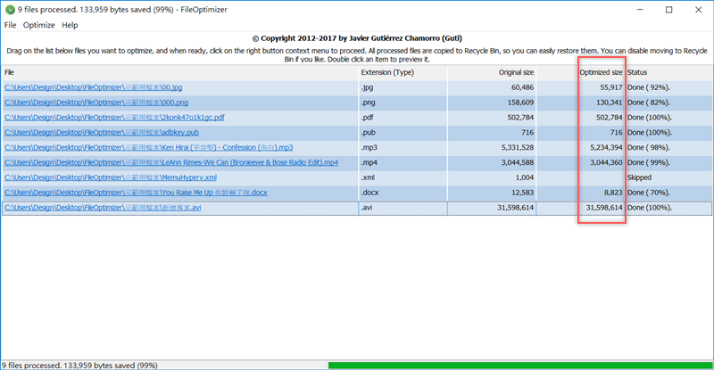Sort by Status column header
714x370 pixels.
668,72
